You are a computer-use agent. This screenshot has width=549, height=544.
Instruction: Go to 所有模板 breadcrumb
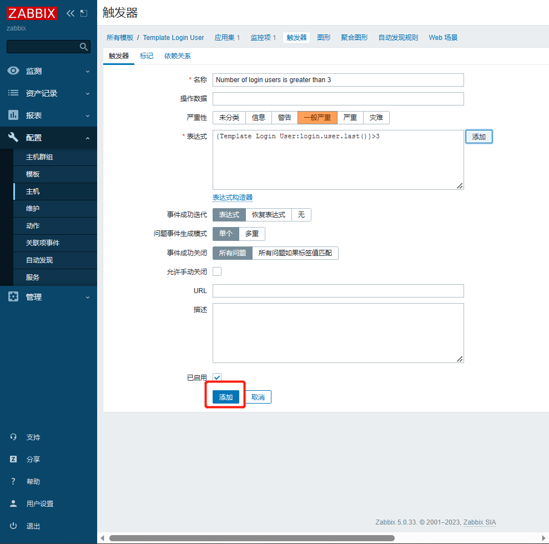(120, 37)
